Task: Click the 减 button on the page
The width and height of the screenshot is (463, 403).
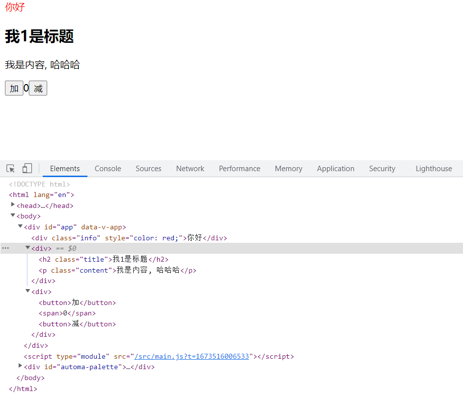Action: (x=38, y=88)
